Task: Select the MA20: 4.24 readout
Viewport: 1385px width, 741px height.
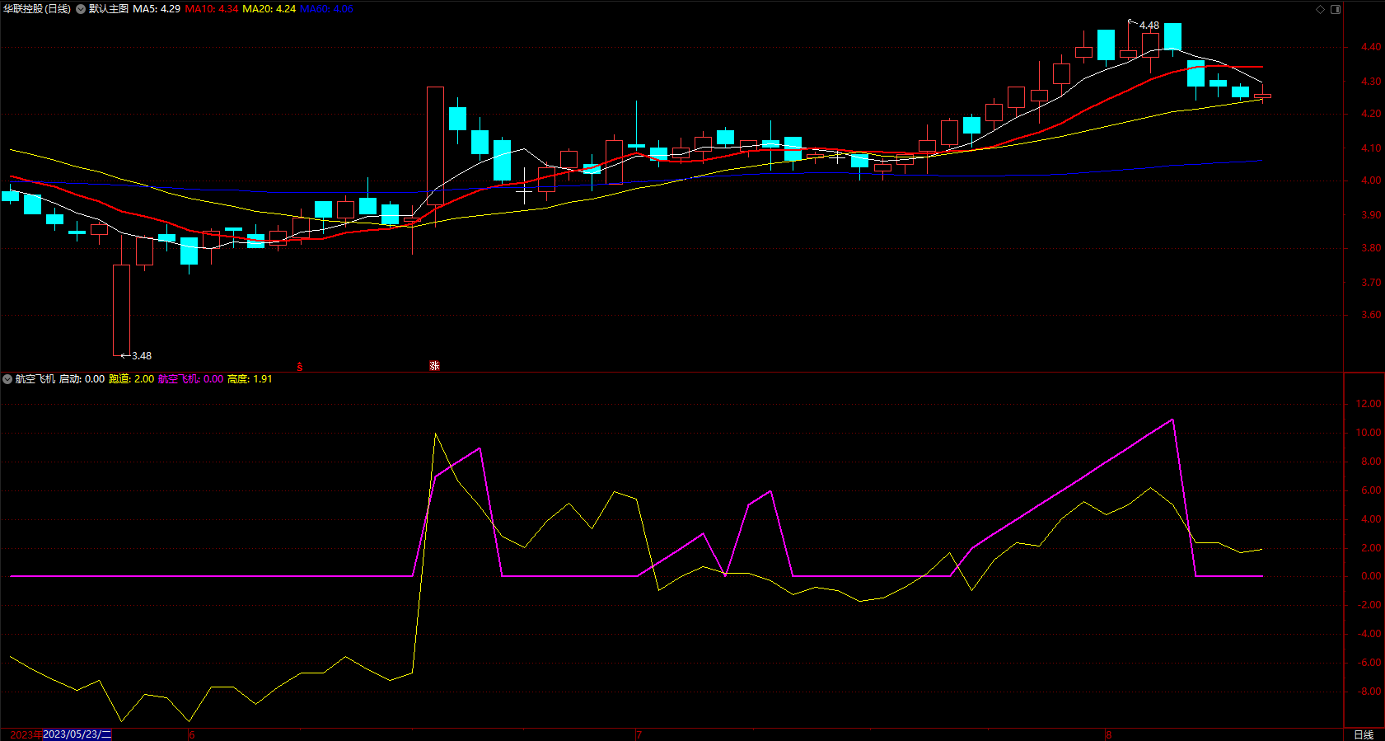Action: [269, 9]
